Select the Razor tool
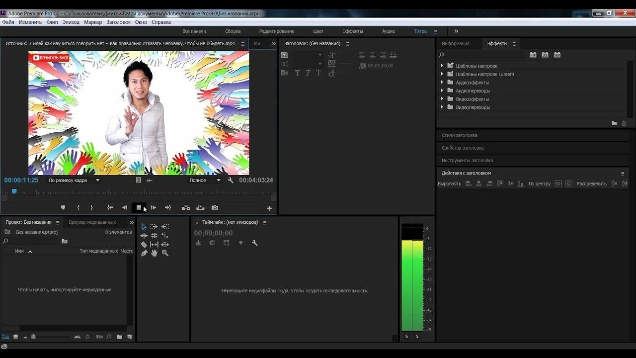The image size is (636, 358). (x=144, y=245)
